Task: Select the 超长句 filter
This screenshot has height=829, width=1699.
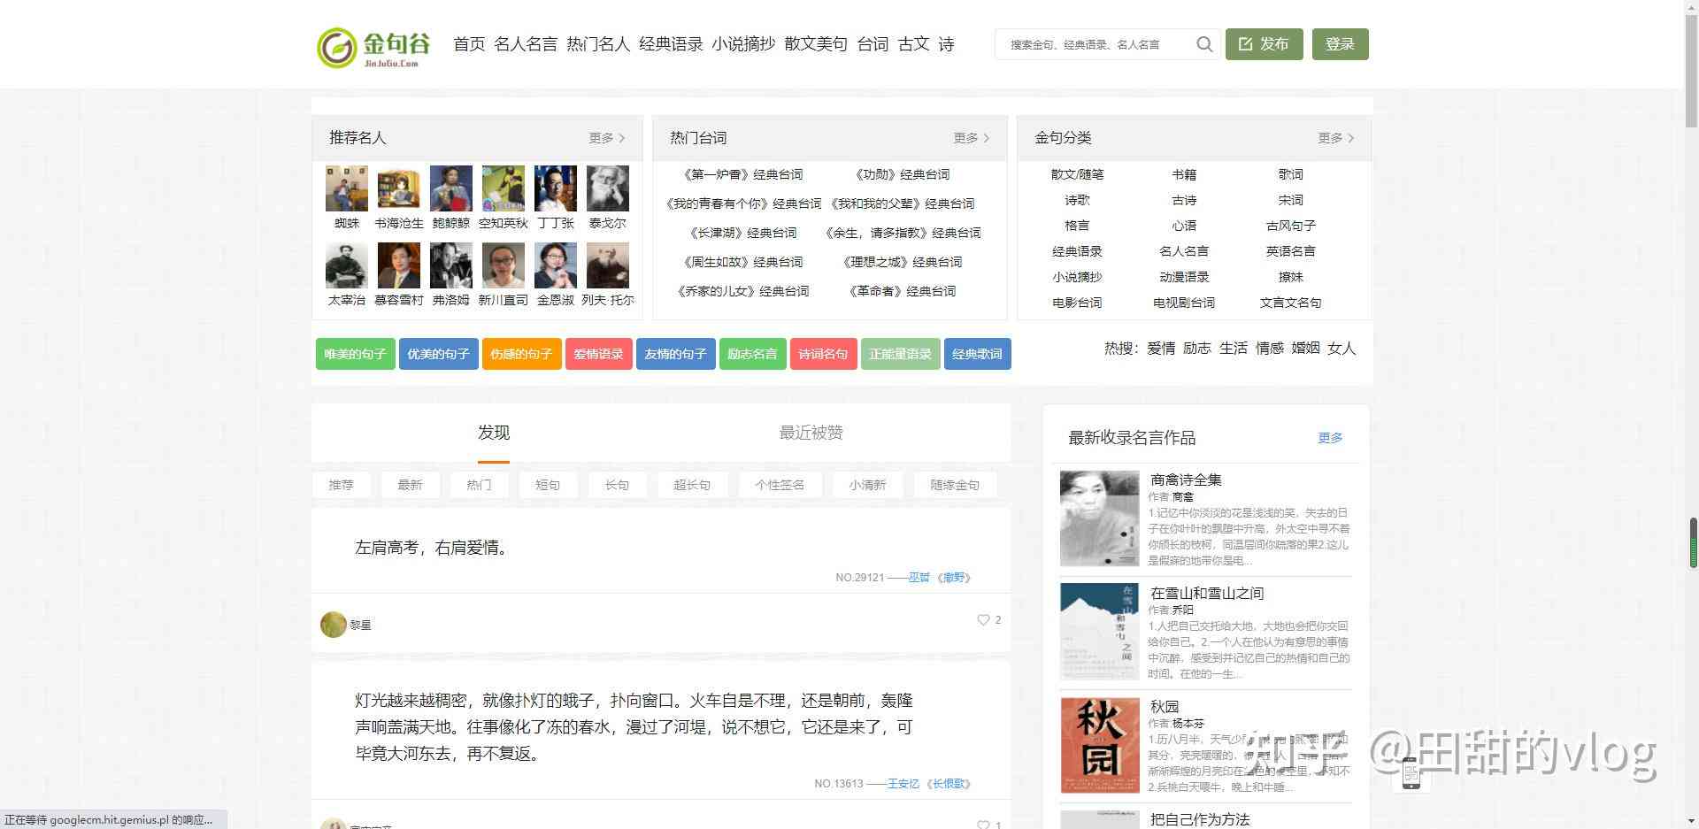Action: [691, 485]
